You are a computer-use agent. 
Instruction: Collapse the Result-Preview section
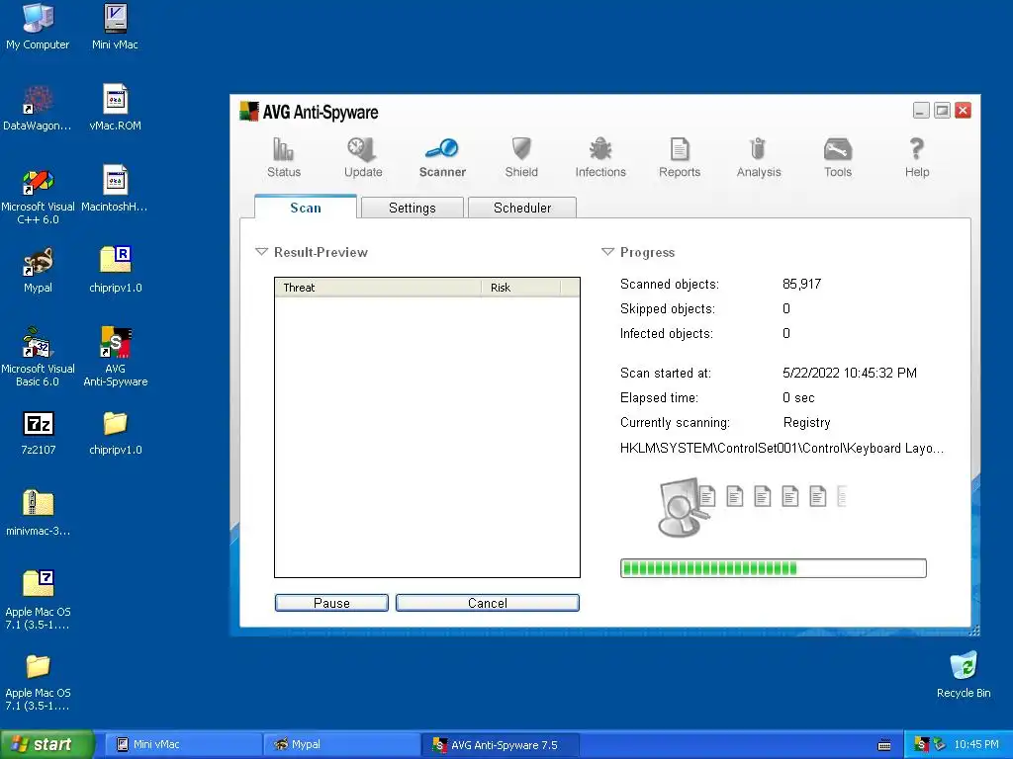[261, 252]
